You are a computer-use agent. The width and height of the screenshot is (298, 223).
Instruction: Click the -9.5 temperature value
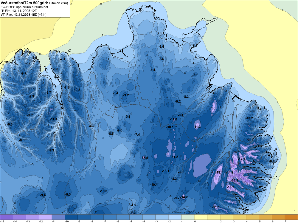coord(181,172)
